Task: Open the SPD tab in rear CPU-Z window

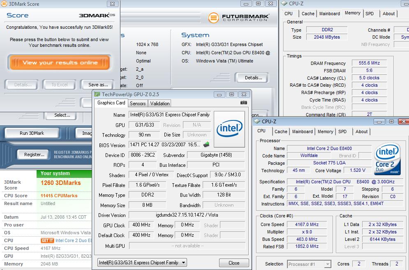Action: click(370, 14)
